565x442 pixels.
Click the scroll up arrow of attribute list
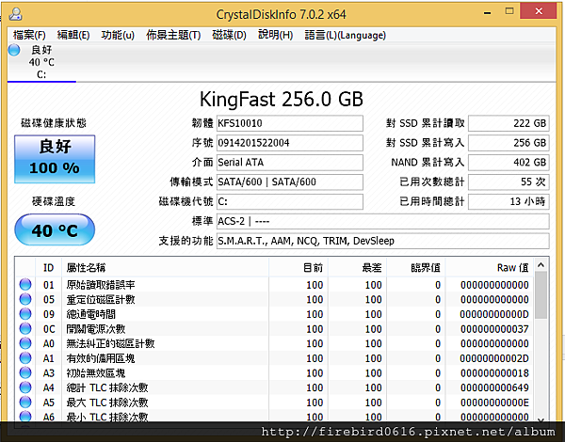point(541,265)
